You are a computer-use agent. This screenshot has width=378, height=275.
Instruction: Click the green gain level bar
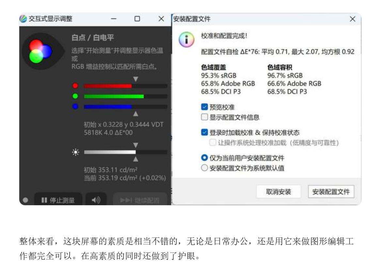(x=125, y=97)
